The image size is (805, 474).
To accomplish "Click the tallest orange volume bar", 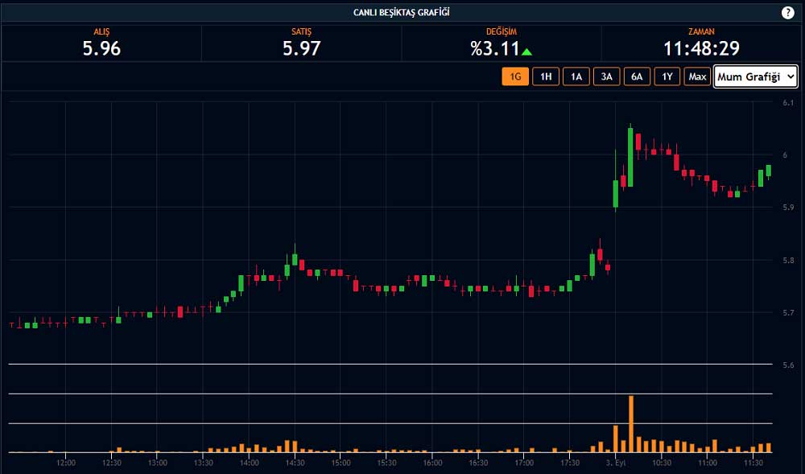I will [631, 424].
